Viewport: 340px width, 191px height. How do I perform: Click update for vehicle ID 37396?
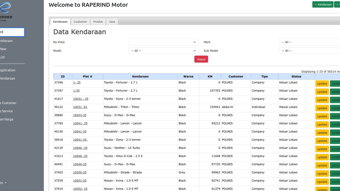(322, 83)
